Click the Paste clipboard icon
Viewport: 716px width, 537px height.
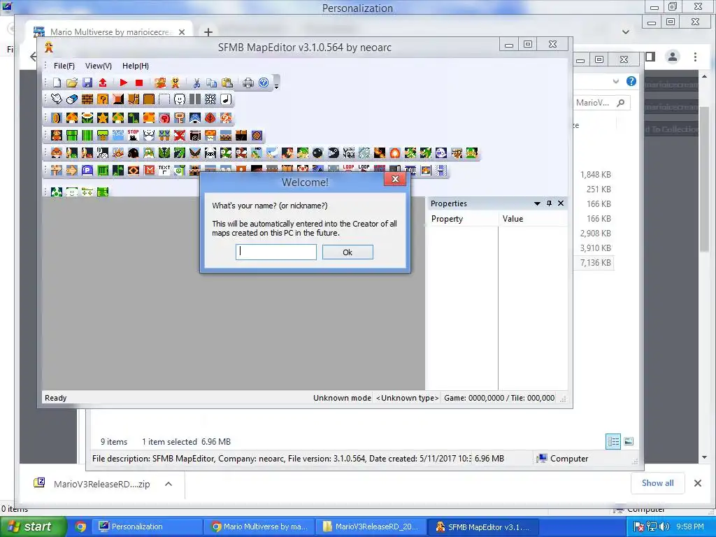click(227, 83)
